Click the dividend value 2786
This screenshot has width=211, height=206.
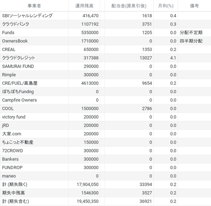(147, 108)
